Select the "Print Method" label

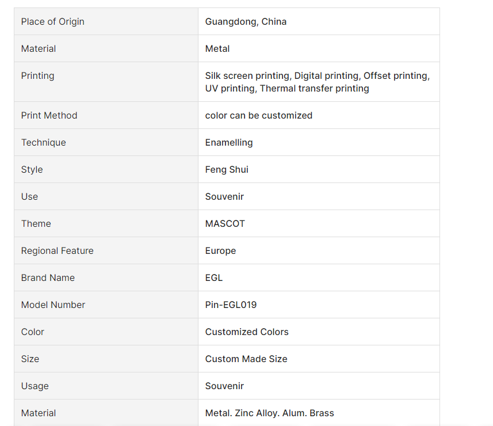[x=49, y=116]
